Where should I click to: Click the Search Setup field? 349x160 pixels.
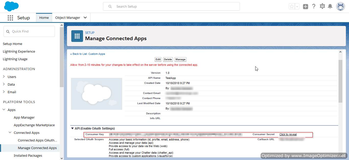coord(171,6)
